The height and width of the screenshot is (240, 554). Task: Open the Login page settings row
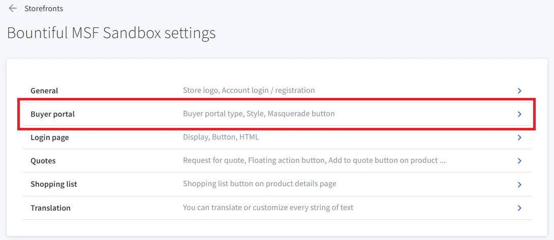[277, 138]
